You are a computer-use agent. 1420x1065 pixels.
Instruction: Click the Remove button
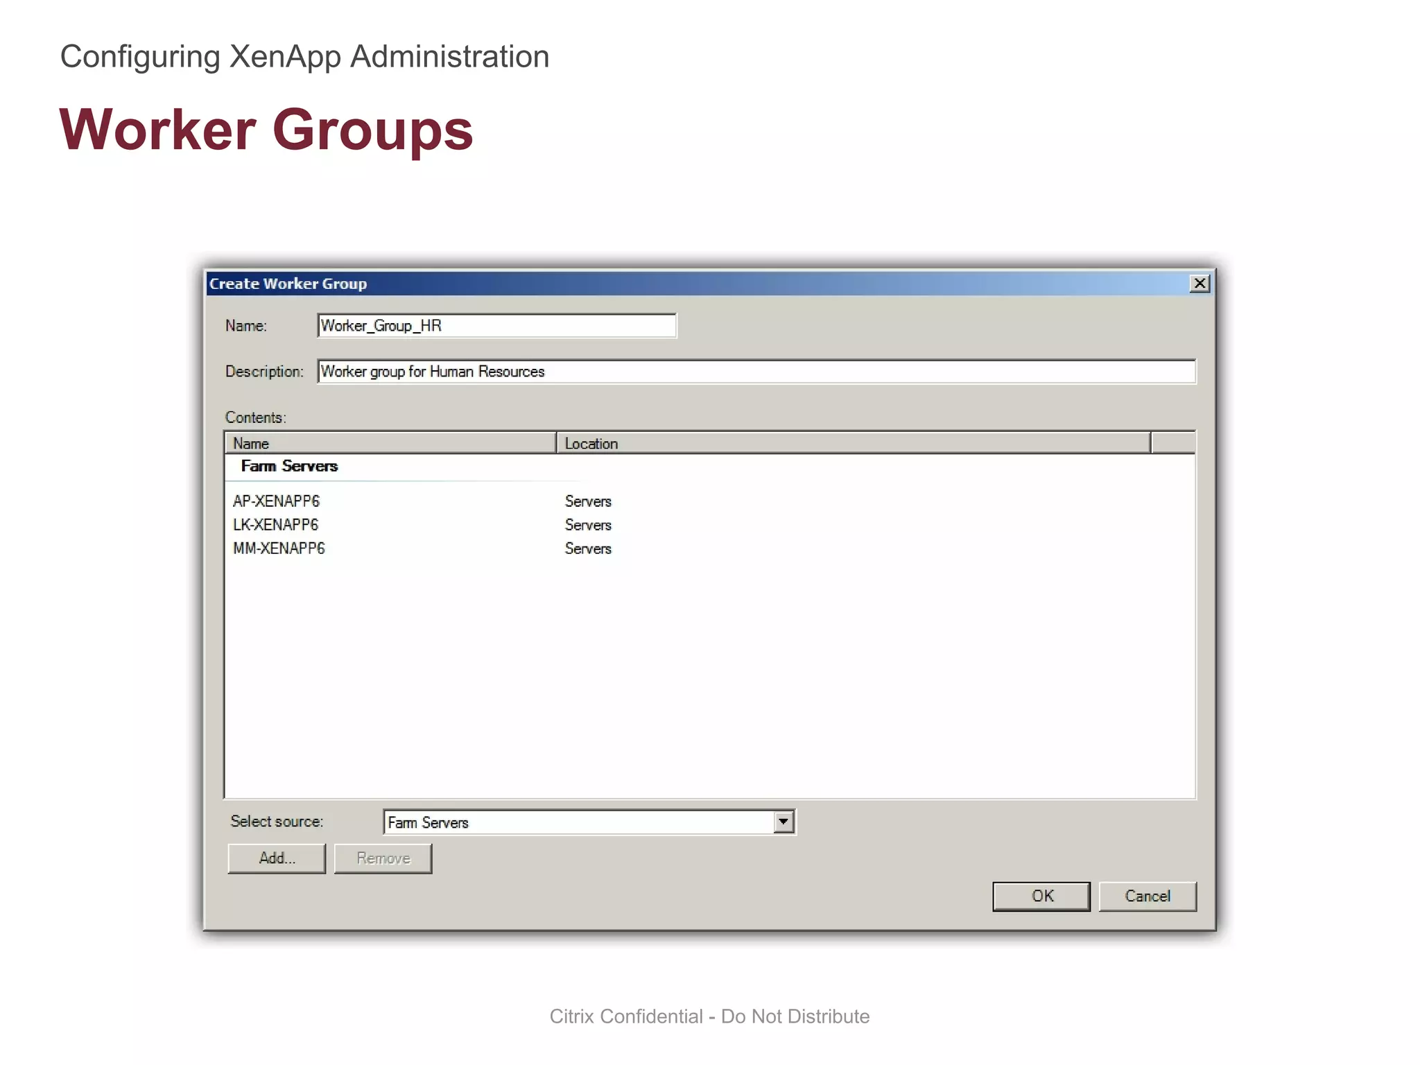coord(383,858)
